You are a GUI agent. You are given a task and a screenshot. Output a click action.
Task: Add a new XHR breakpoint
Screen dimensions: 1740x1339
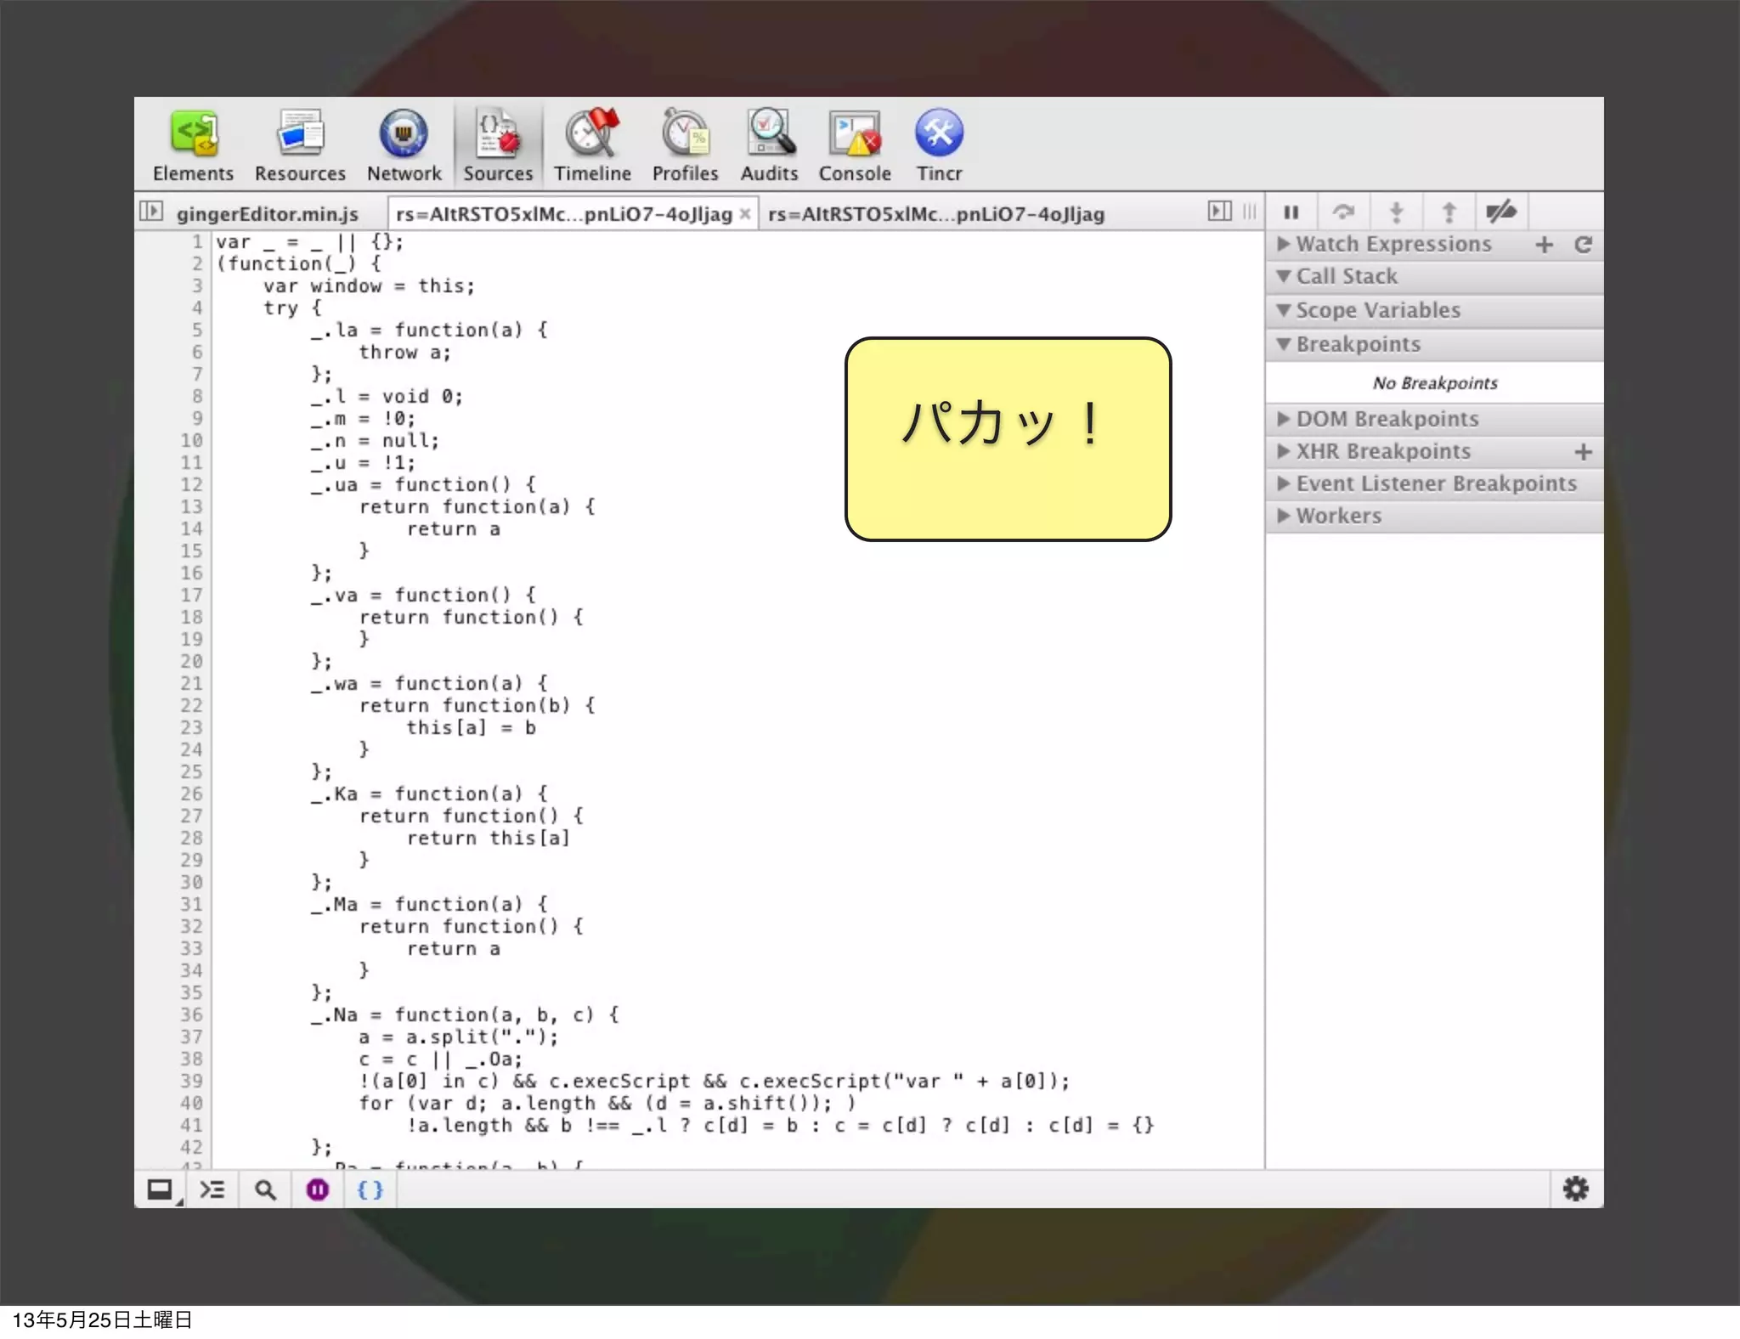click(1583, 452)
